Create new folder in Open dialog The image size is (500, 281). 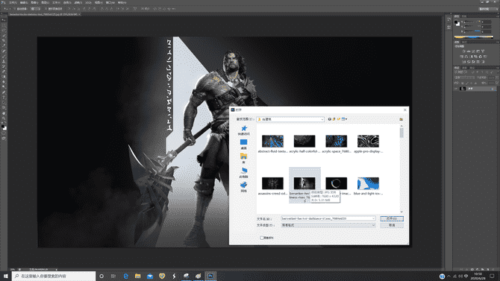339,119
